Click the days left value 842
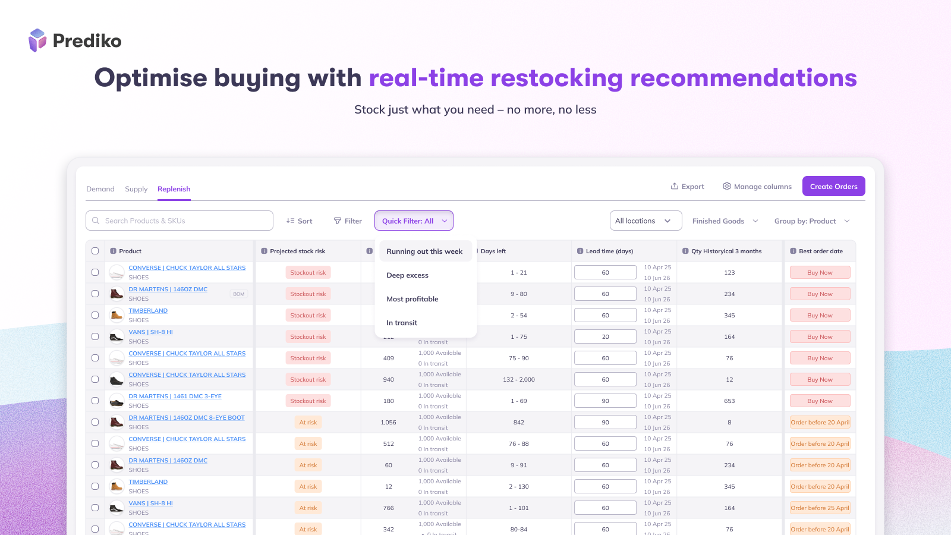Image resolution: width=951 pixels, height=535 pixels. point(519,422)
